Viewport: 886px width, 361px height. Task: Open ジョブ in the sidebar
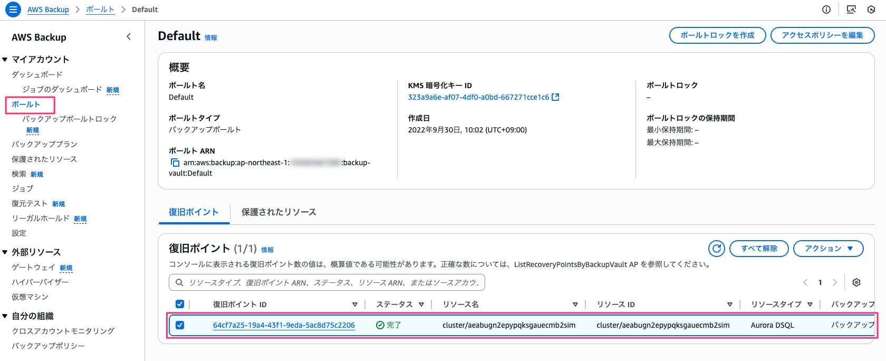pos(22,188)
